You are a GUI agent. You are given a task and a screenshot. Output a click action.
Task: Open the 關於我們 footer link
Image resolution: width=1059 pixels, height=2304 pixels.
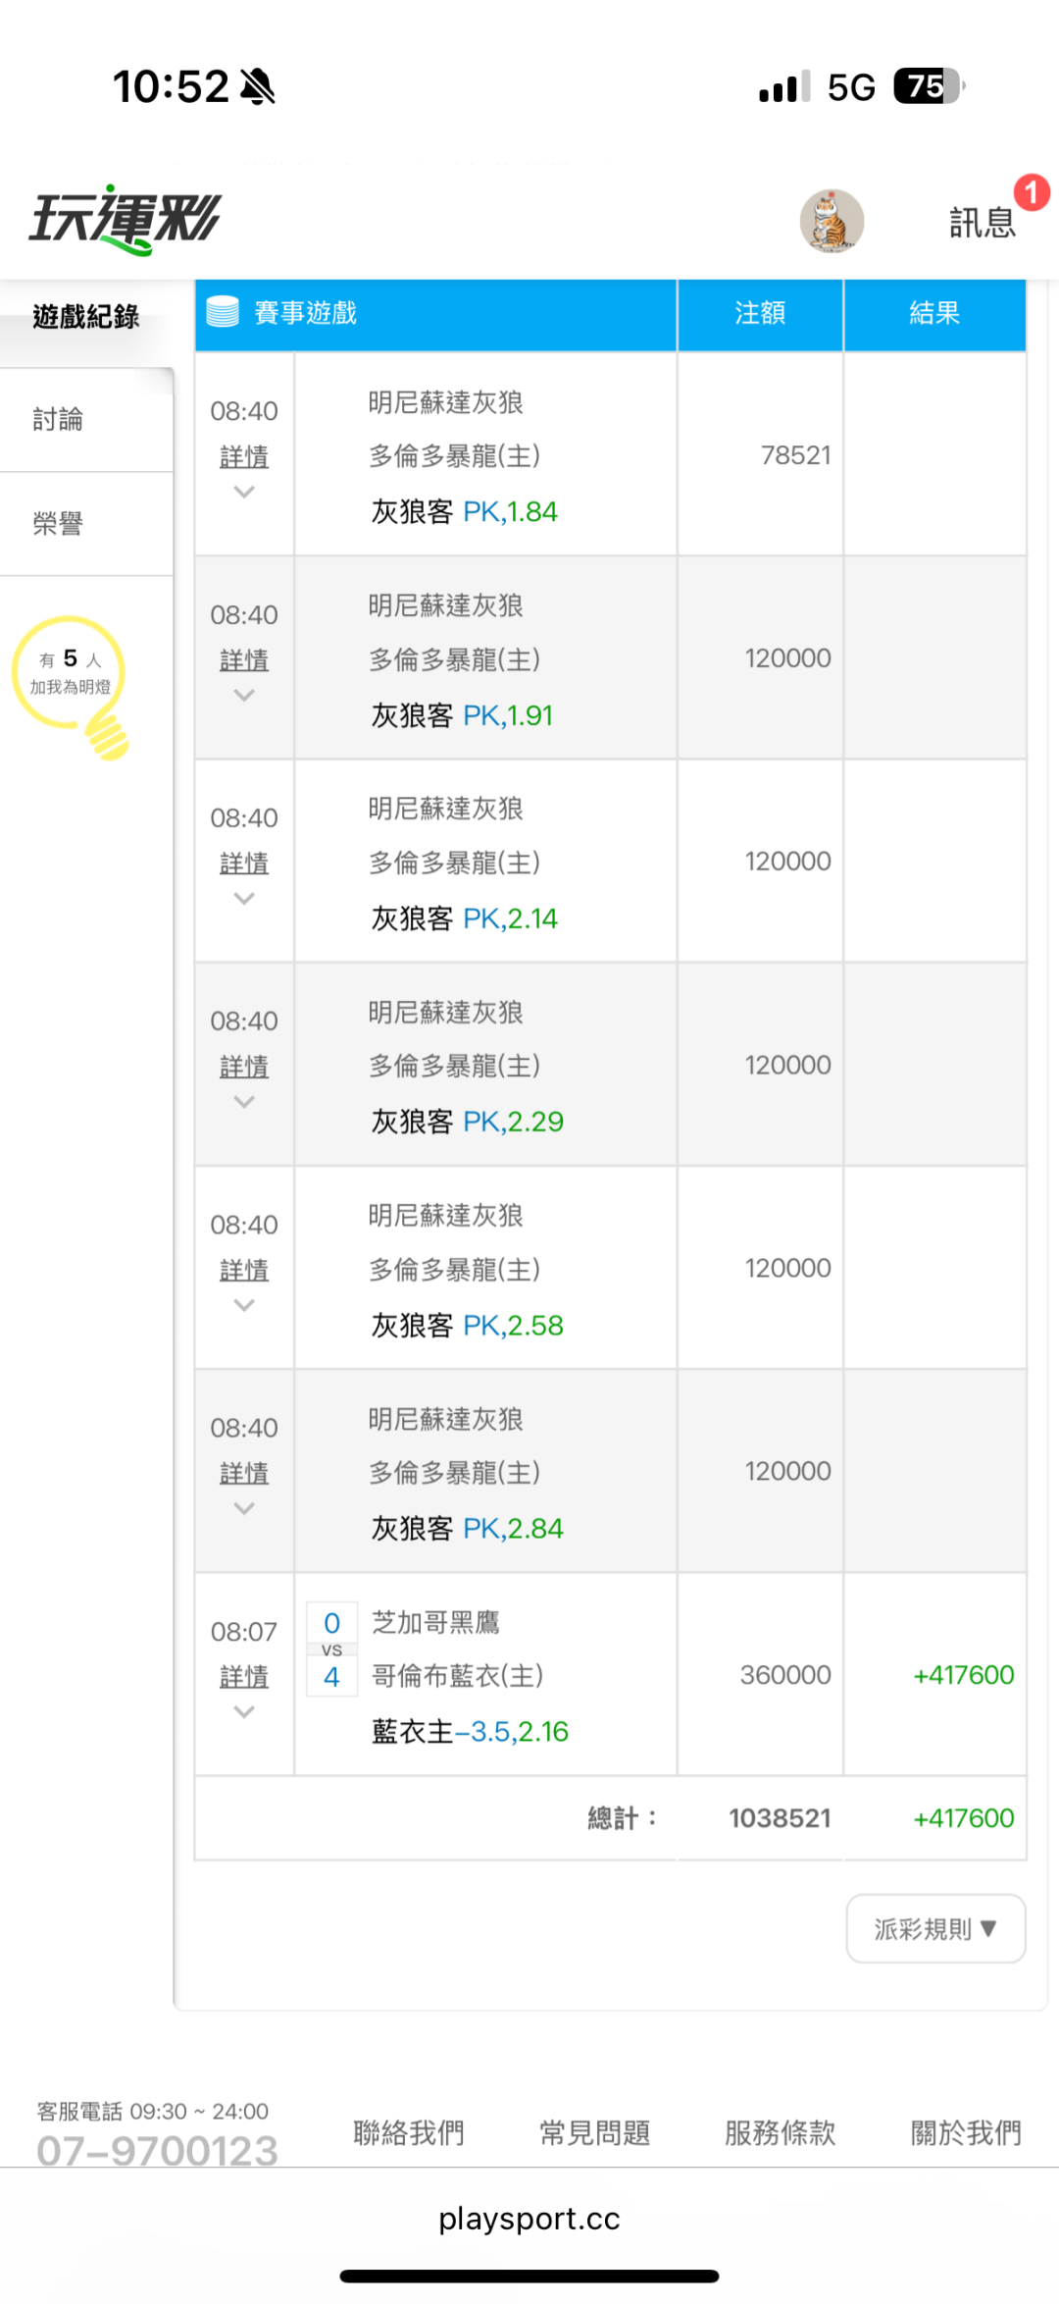pyautogui.click(x=966, y=2131)
